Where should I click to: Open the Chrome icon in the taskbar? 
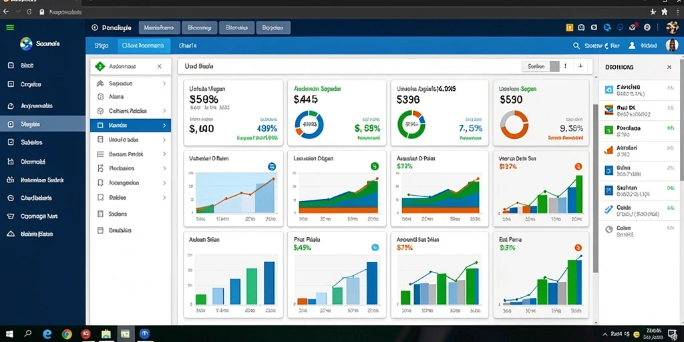(x=67, y=334)
